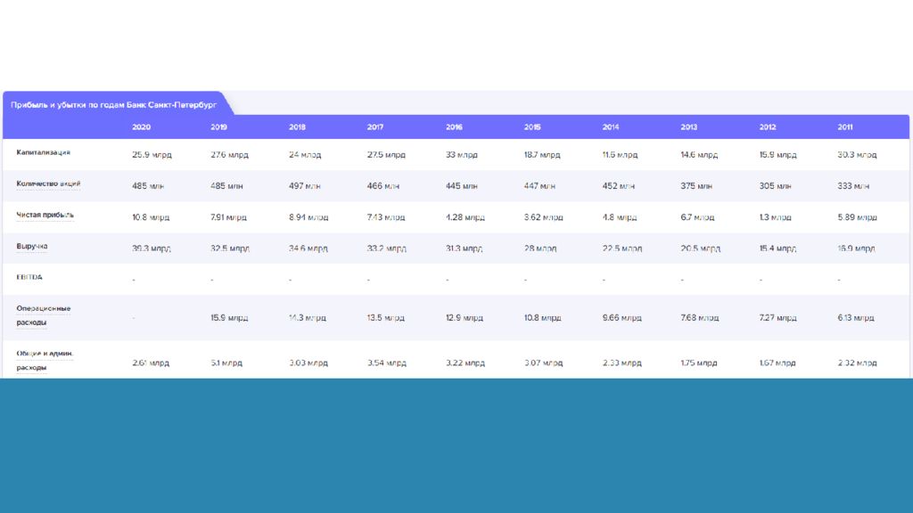Click the 497 млн shares cell for 2018

coord(304,186)
